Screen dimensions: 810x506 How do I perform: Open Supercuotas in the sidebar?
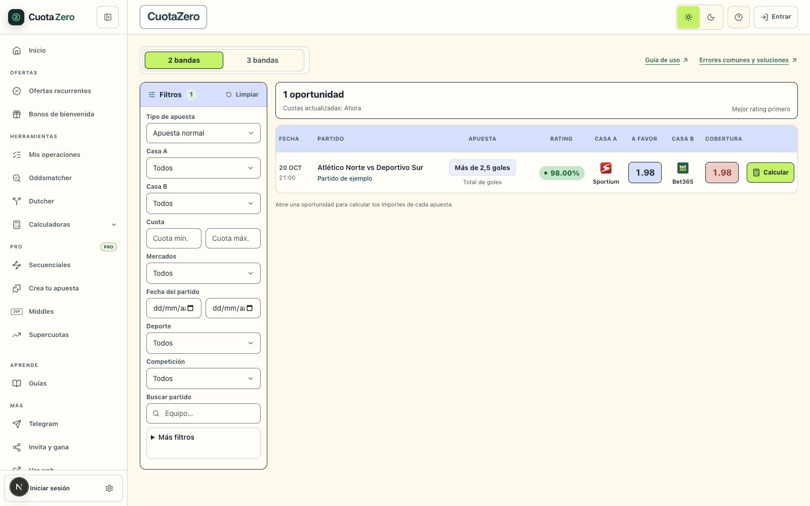tap(64, 335)
